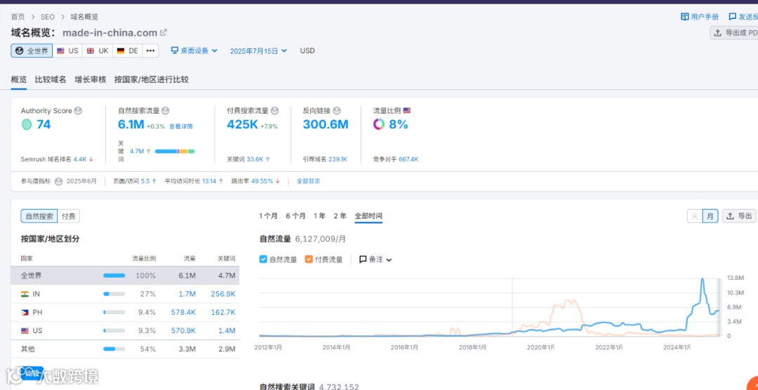Click the notes comment icon above chart
Viewport: 758px width, 390px height.
tap(363, 260)
